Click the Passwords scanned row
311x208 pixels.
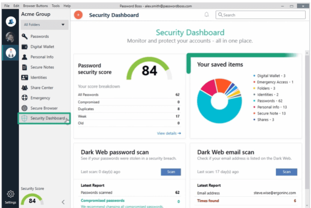click(130, 193)
